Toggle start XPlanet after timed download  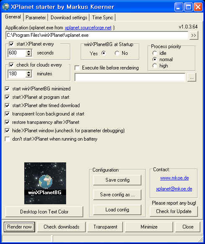pyautogui.click(x=7, y=105)
